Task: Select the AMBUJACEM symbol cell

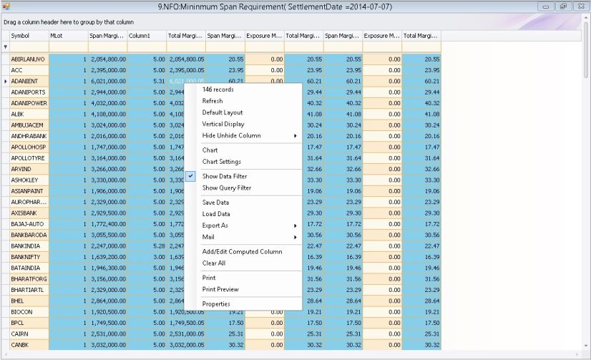Action: click(29, 125)
